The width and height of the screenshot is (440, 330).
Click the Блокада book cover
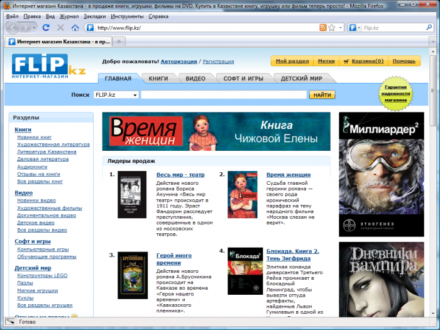pos(245,271)
